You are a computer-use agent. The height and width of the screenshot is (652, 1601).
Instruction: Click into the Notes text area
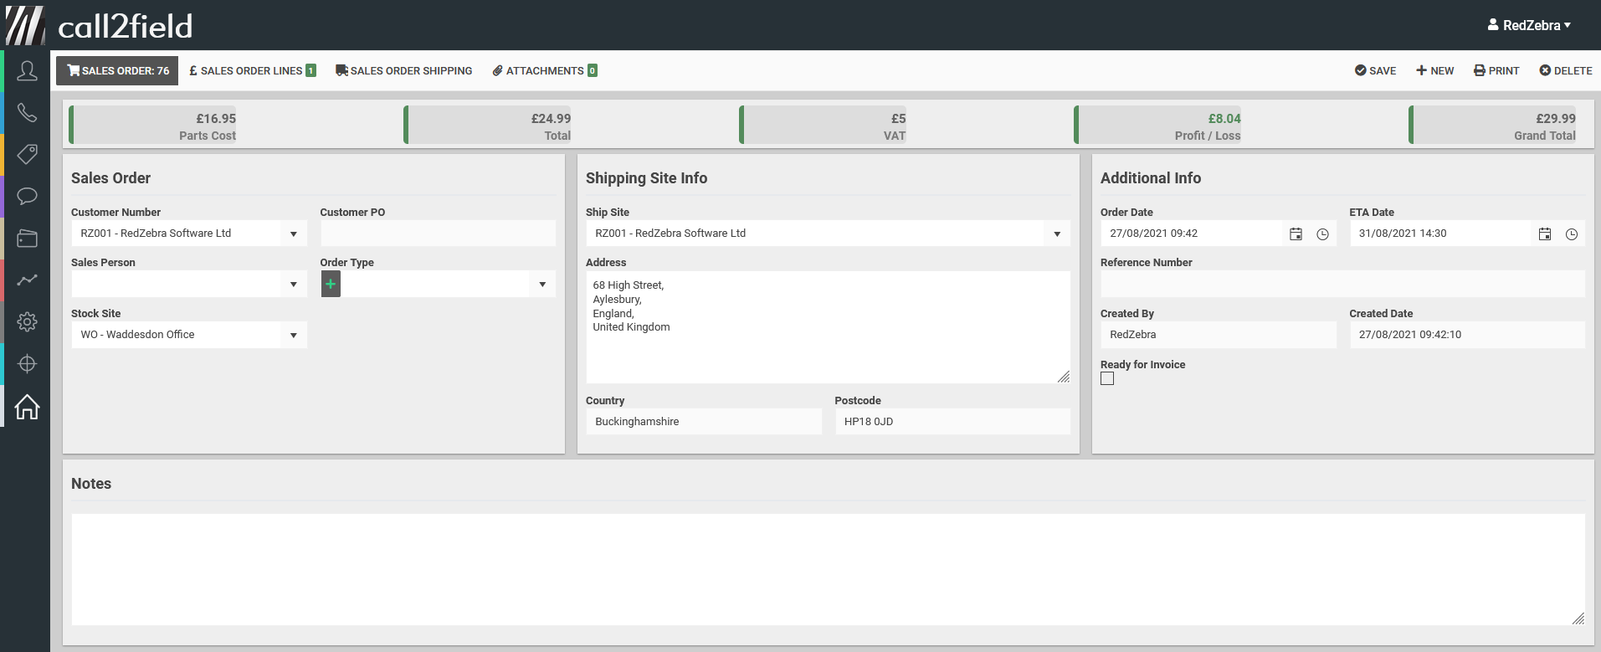click(x=827, y=569)
